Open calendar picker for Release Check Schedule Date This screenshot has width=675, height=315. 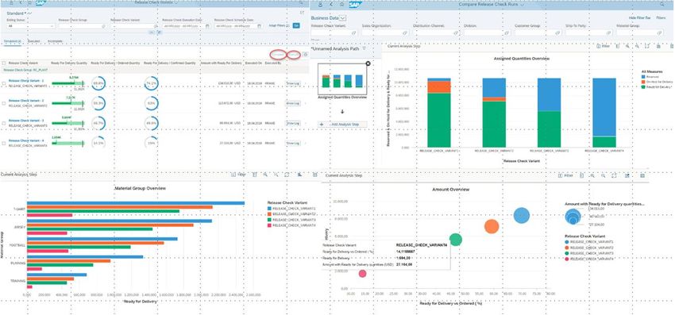click(x=259, y=26)
